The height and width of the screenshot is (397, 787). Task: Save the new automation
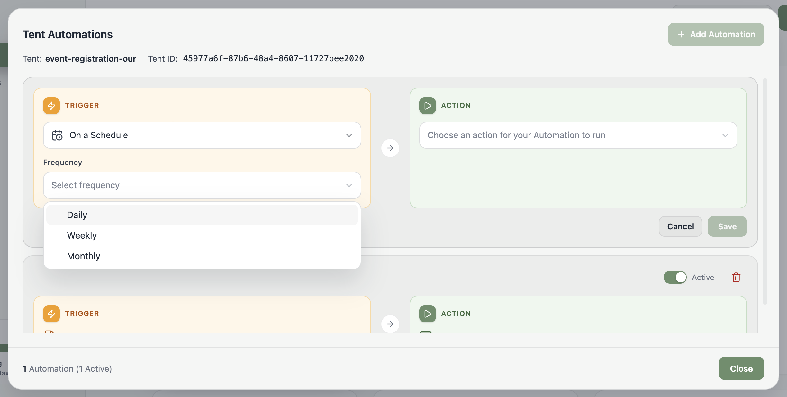click(x=727, y=226)
